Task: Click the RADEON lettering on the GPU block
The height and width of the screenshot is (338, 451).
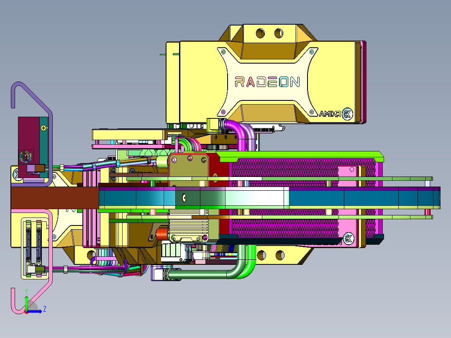Action: point(267,82)
